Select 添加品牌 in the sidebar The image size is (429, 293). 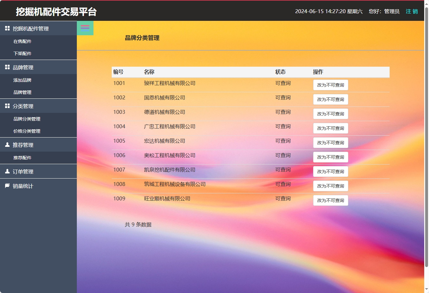click(22, 80)
